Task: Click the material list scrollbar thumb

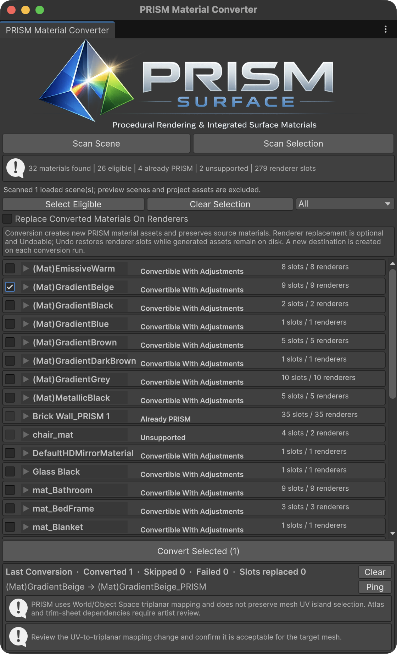Action: [392, 334]
